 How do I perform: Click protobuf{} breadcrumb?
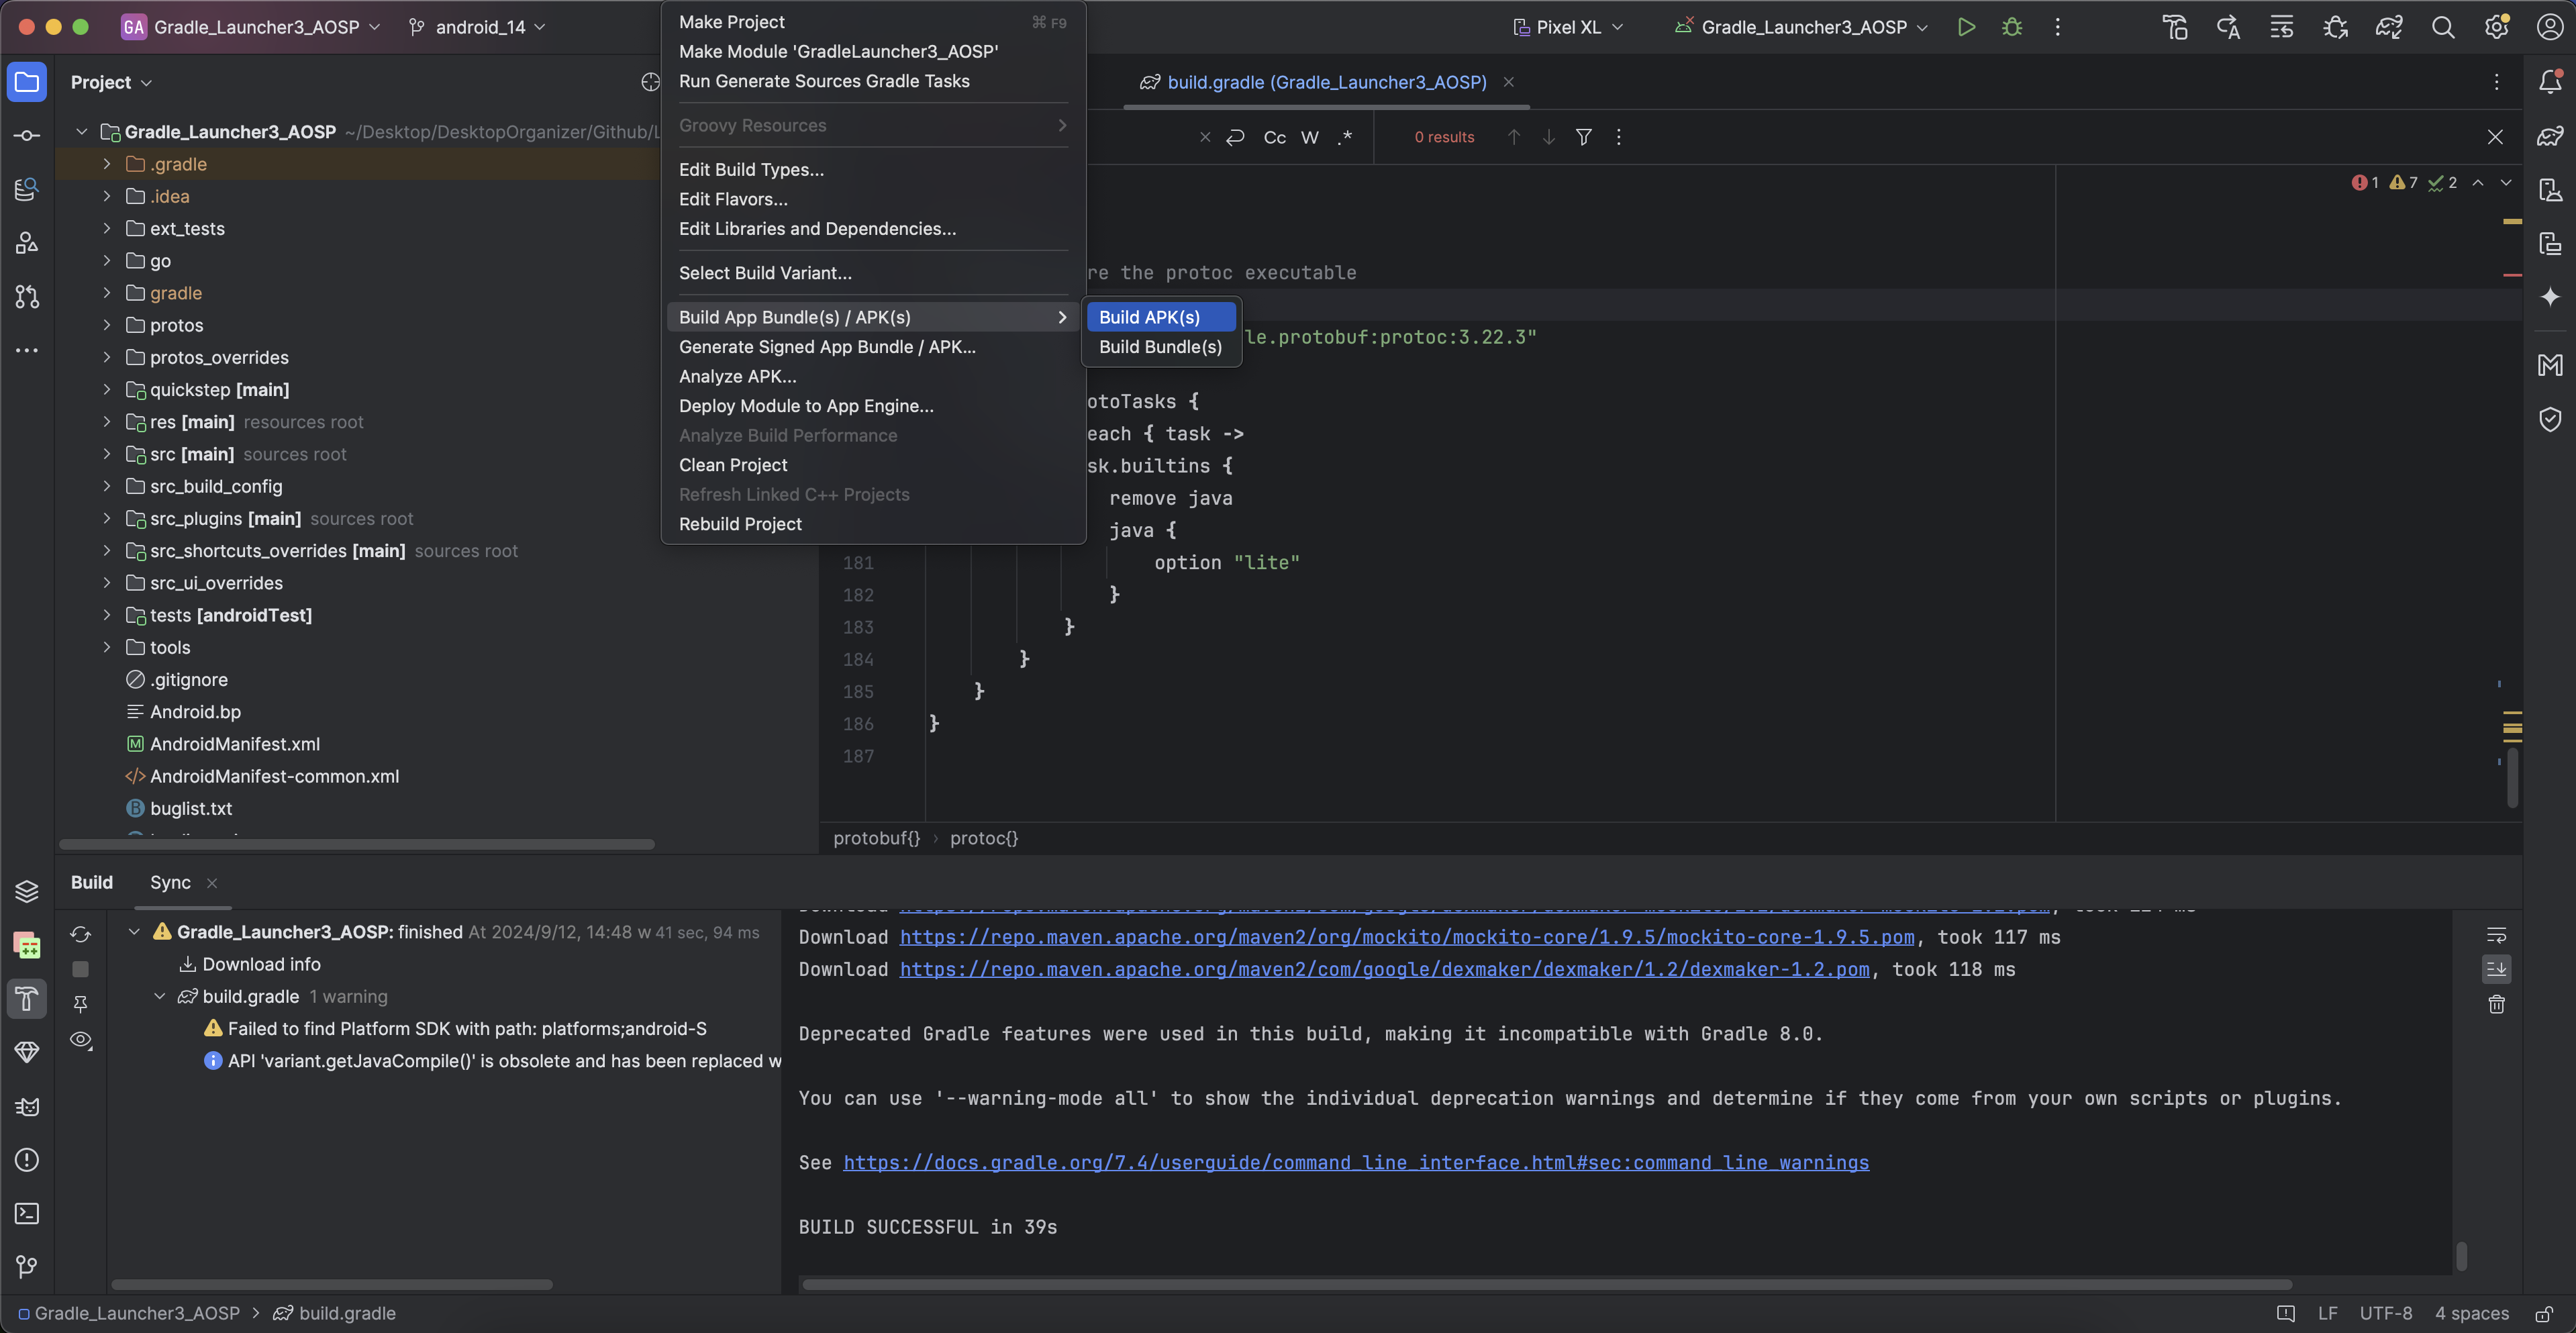click(x=876, y=838)
